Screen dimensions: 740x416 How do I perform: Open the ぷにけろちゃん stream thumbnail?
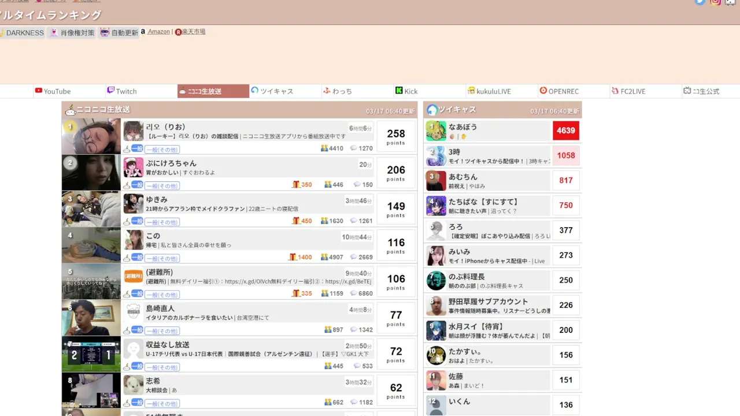pos(91,173)
